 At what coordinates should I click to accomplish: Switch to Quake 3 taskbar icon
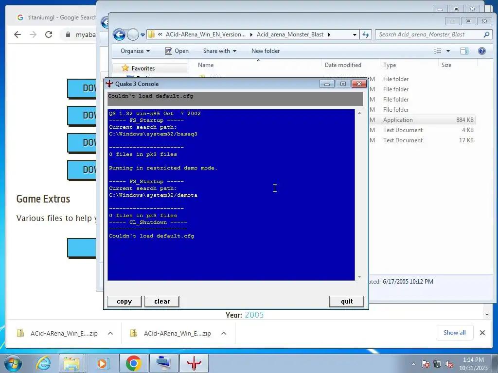(x=194, y=363)
